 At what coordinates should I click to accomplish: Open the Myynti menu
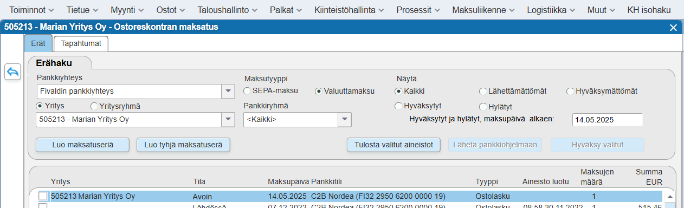127,10
